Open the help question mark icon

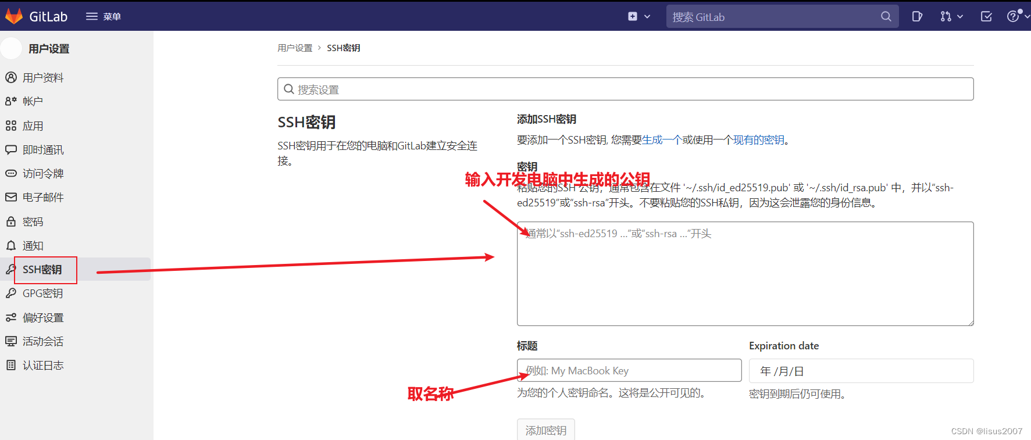1013,16
